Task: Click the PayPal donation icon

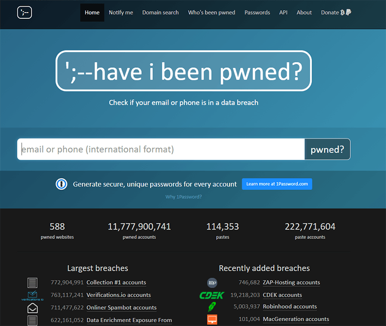Action: tap(349, 13)
